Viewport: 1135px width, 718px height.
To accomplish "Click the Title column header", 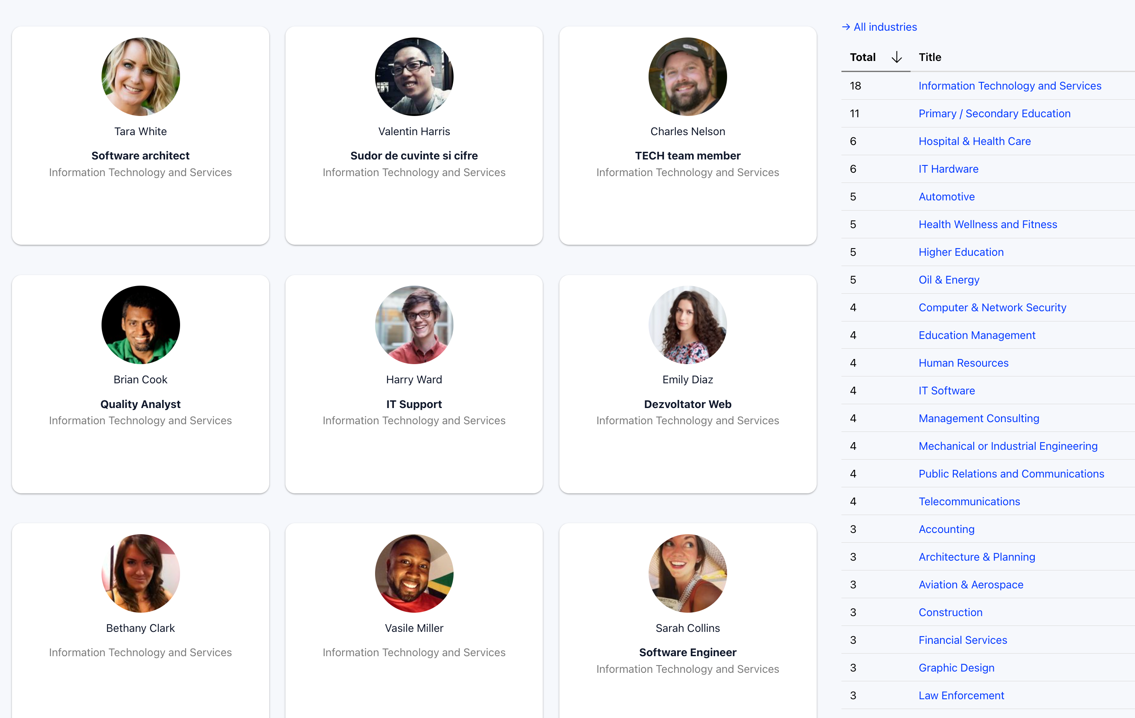I will pyautogui.click(x=929, y=57).
